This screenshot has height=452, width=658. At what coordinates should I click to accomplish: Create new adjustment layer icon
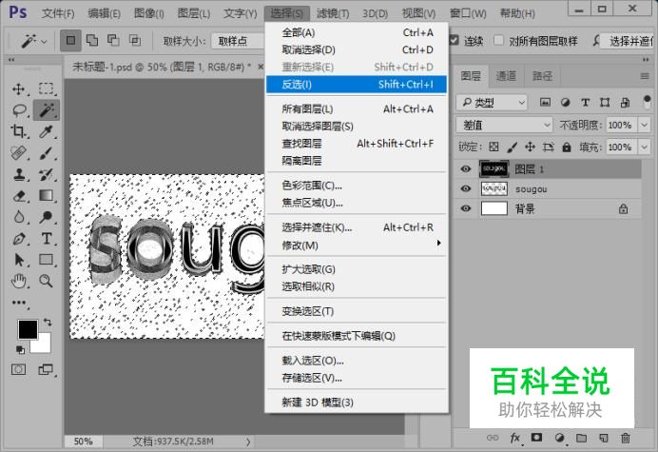[559, 438]
